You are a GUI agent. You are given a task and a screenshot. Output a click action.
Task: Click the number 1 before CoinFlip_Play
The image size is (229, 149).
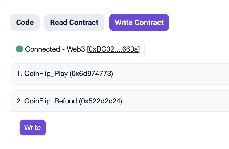click(18, 74)
